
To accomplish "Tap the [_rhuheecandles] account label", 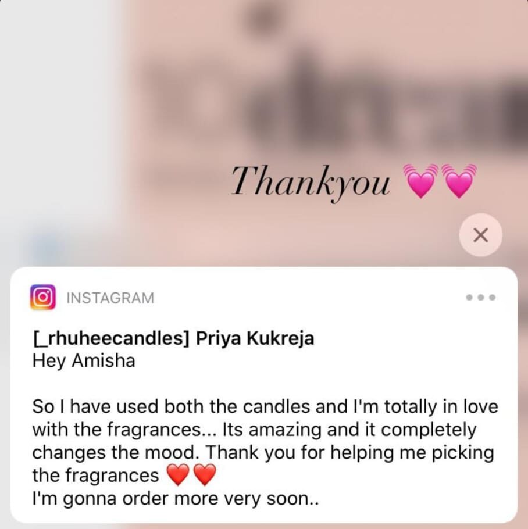I will 111,338.
